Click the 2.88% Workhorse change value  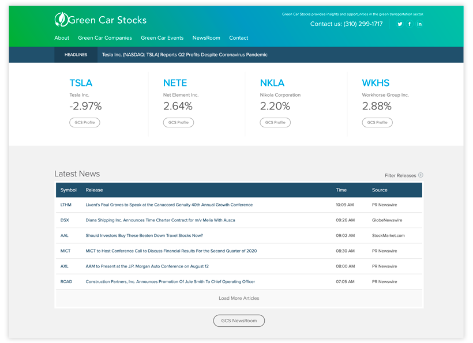point(377,106)
